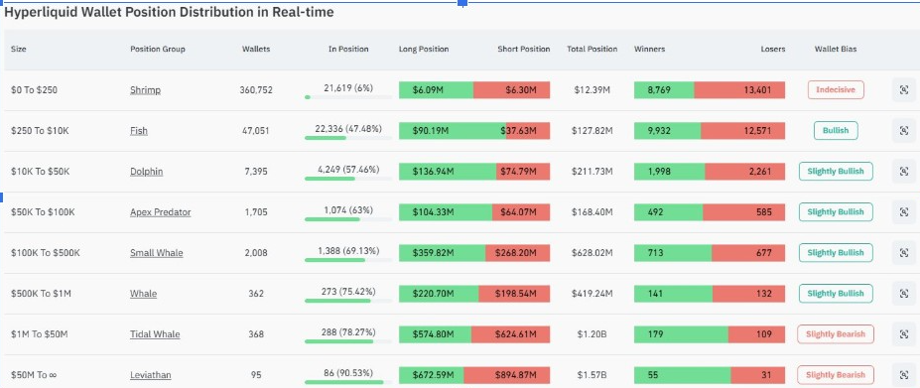Click the $100K To $500K size cell

coord(46,253)
